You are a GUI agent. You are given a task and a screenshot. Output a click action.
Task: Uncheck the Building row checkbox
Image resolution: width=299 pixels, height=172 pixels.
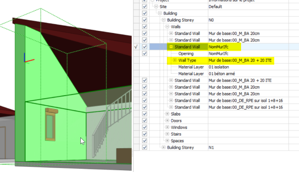pyautogui.click(x=144, y=14)
